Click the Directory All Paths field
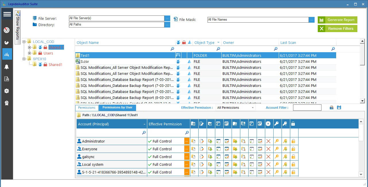Image resolution: width=368 pixels, height=187 pixels. tap(117, 25)
